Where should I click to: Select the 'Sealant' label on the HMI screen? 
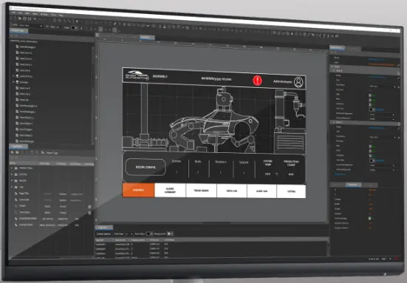pyautogui.click(x=244, y=163)
